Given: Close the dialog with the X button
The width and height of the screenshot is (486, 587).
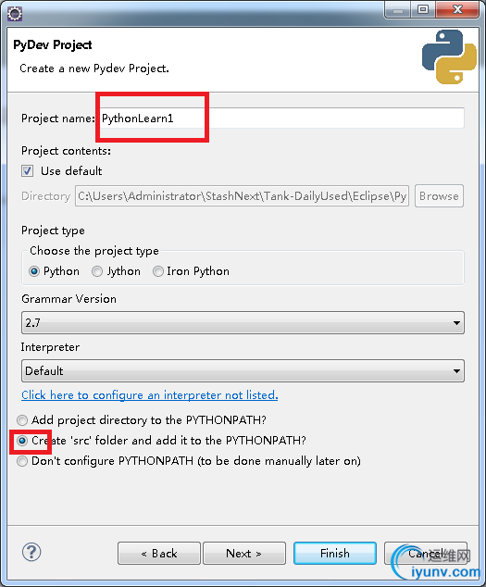Looking at the screenshot, I should pos(457,10).
